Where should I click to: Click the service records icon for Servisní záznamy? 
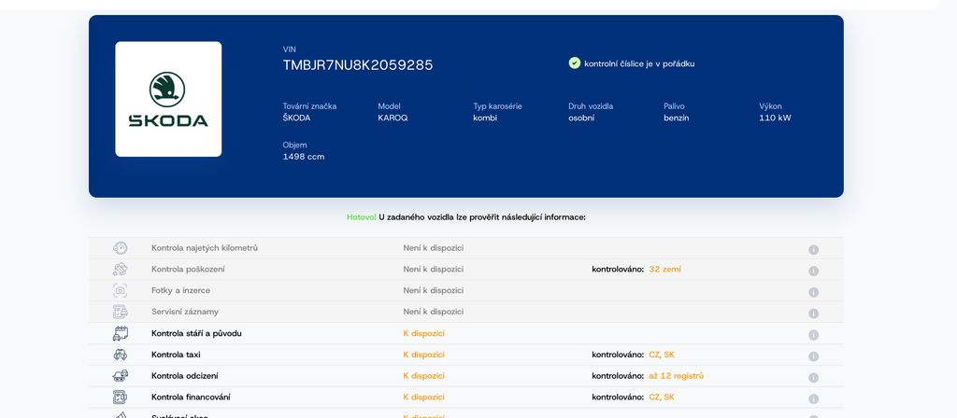point(121,312)
